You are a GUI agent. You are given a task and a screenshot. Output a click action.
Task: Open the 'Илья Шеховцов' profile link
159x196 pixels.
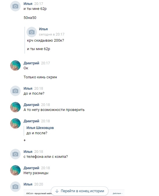pyautogui.click(x=40, y=128)
